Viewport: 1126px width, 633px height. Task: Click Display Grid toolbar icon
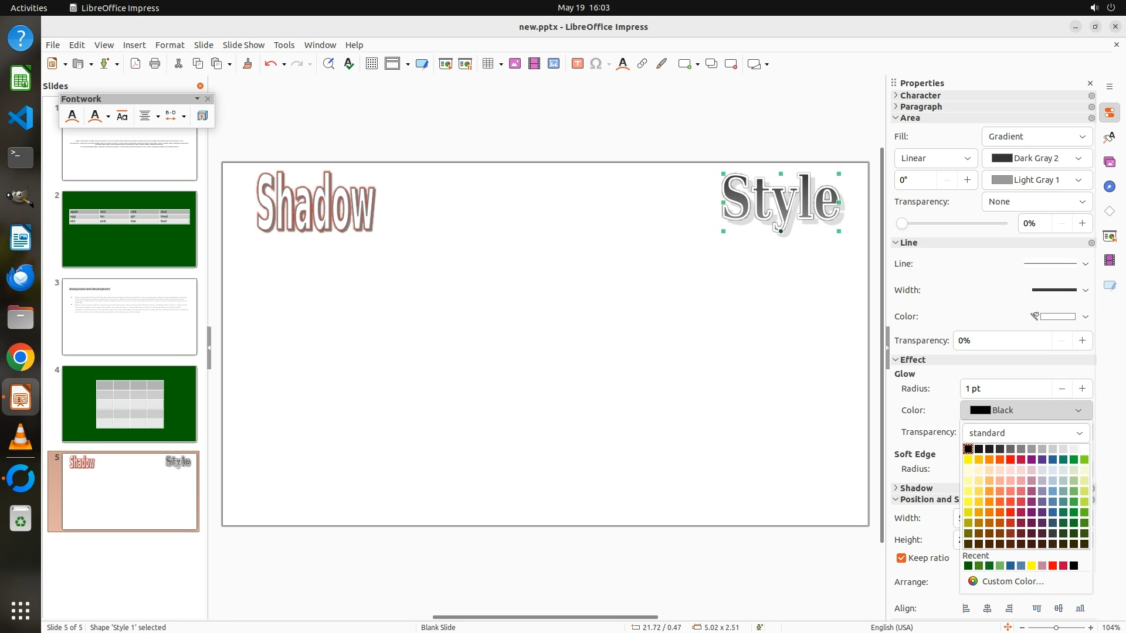coord(371,64)
